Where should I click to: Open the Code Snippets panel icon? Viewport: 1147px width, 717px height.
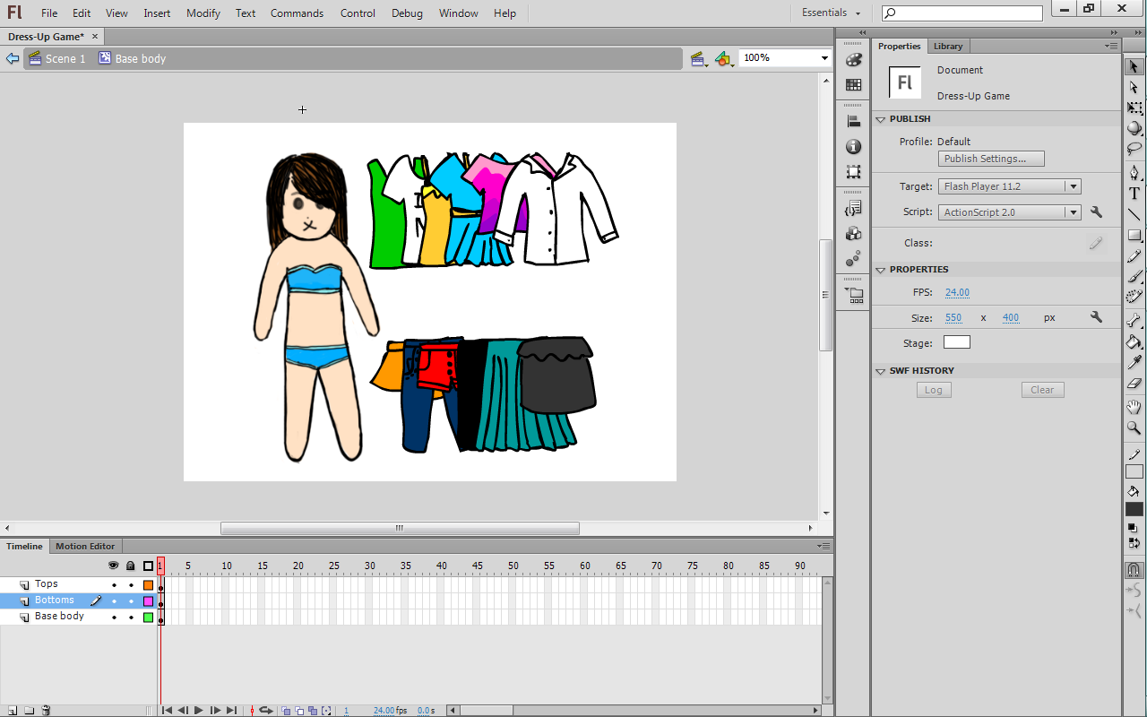click(854, 209)
